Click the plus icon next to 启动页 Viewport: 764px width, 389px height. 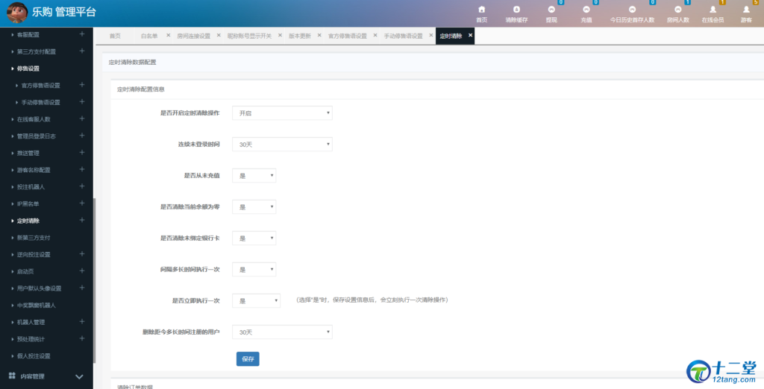point(82,271)
